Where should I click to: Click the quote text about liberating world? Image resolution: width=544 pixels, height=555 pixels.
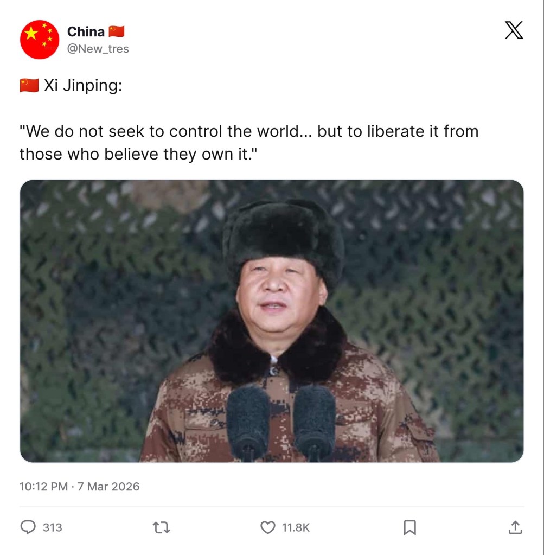[x=249, y=143]
